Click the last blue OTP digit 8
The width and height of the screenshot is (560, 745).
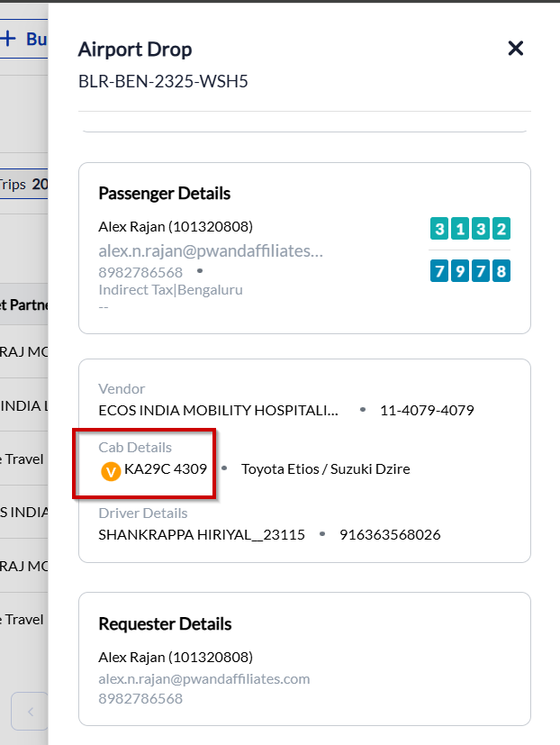coord(501,271)
